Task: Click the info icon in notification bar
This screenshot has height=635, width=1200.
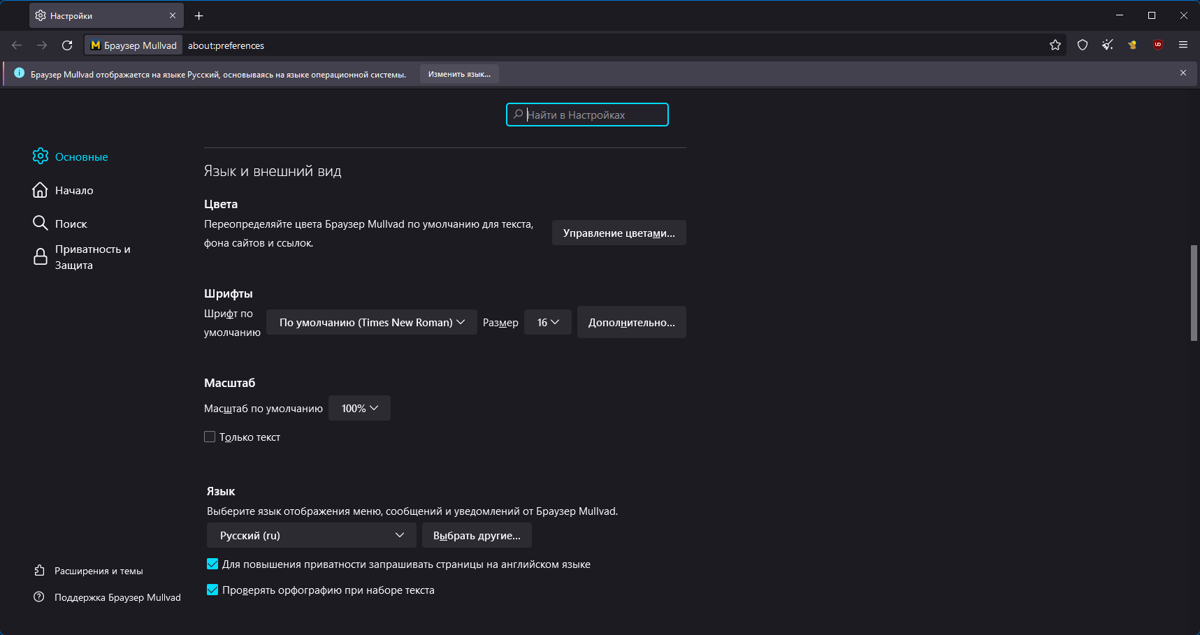Action: point(19,73)
